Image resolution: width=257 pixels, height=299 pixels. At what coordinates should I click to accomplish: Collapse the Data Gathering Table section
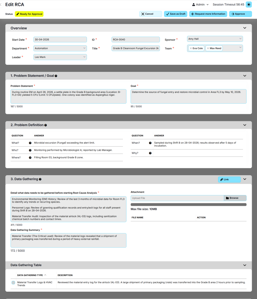[x=245, y=265]
